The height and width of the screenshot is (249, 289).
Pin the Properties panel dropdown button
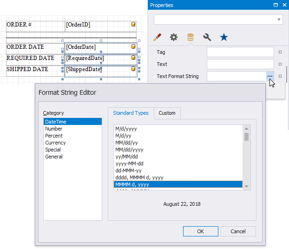[276, 5]
